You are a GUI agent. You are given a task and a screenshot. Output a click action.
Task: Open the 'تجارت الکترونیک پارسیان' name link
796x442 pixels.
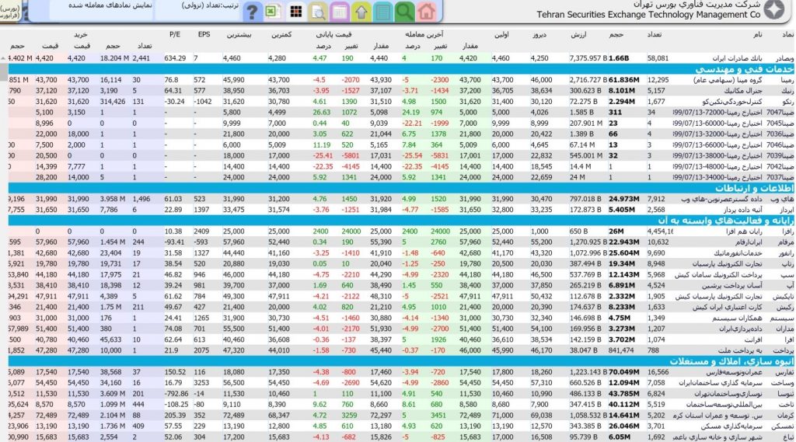(x=726, y=264)
